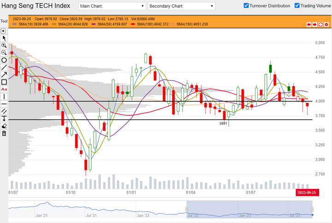Choose the diagonal line drawing tool
Viewport: 332px width, 223px height.
pyautogui.click(x=4, y=67)
